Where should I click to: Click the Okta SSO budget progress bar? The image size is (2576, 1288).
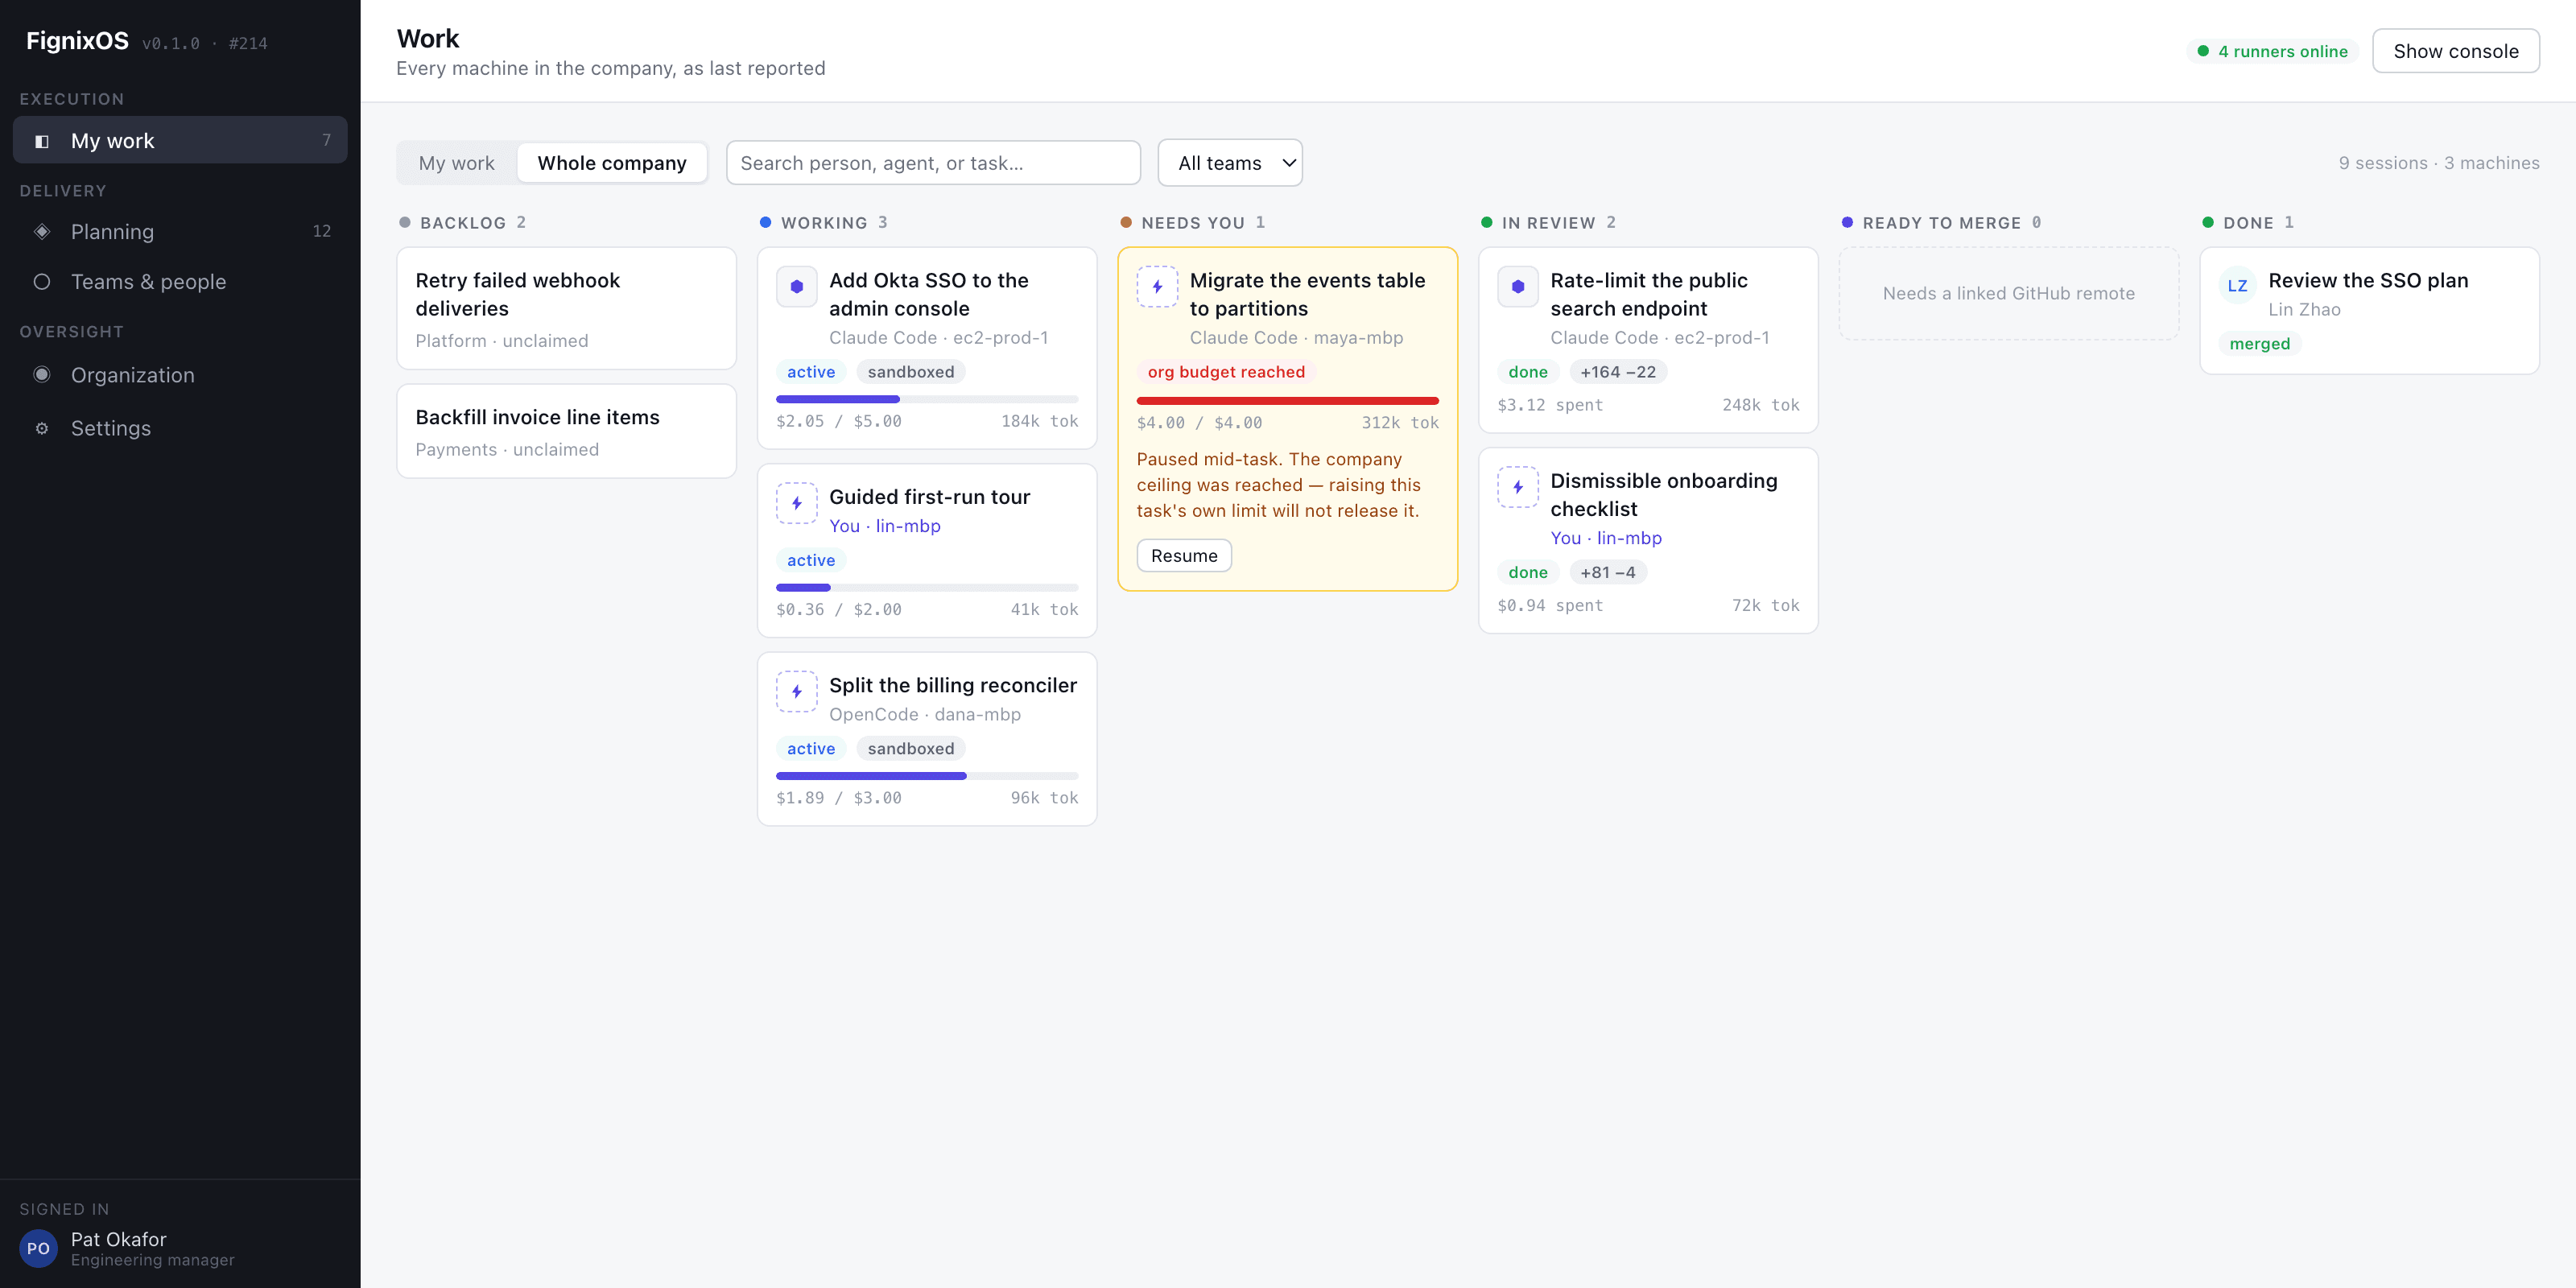927,399
